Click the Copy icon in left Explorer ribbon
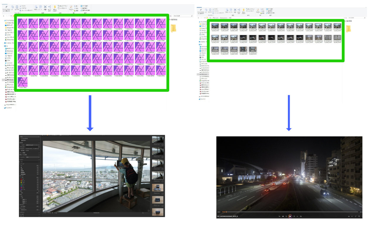 tap(12, 7)
